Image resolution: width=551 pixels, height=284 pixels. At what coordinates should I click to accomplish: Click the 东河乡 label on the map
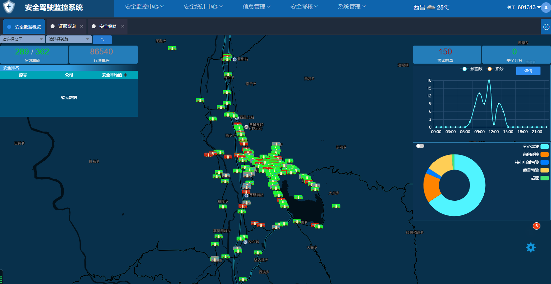pyautogui.click(x=341, y=147)
